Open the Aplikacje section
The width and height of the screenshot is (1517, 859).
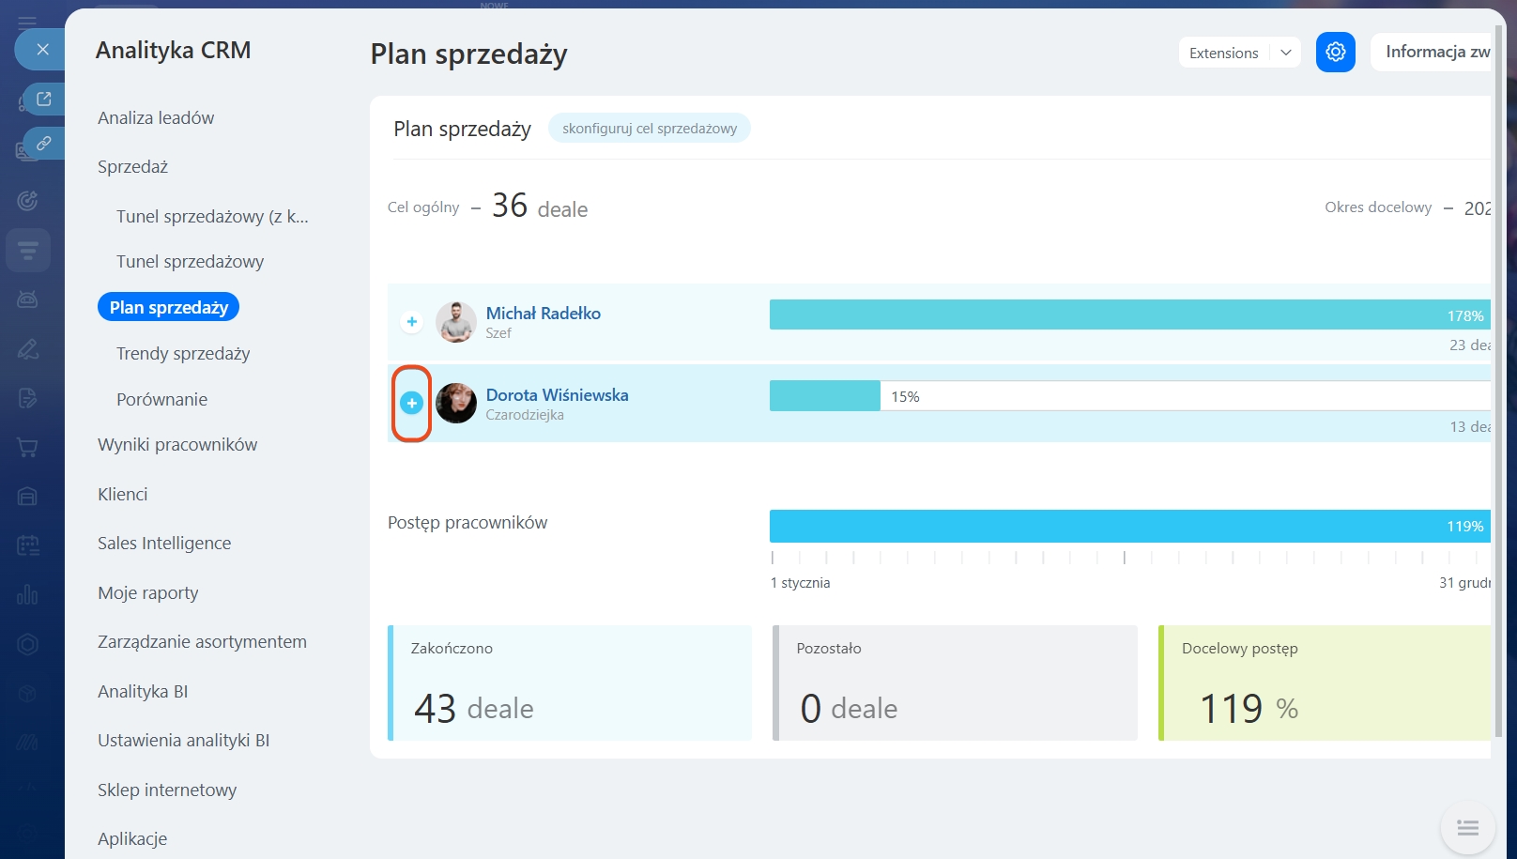click(132, 839)
